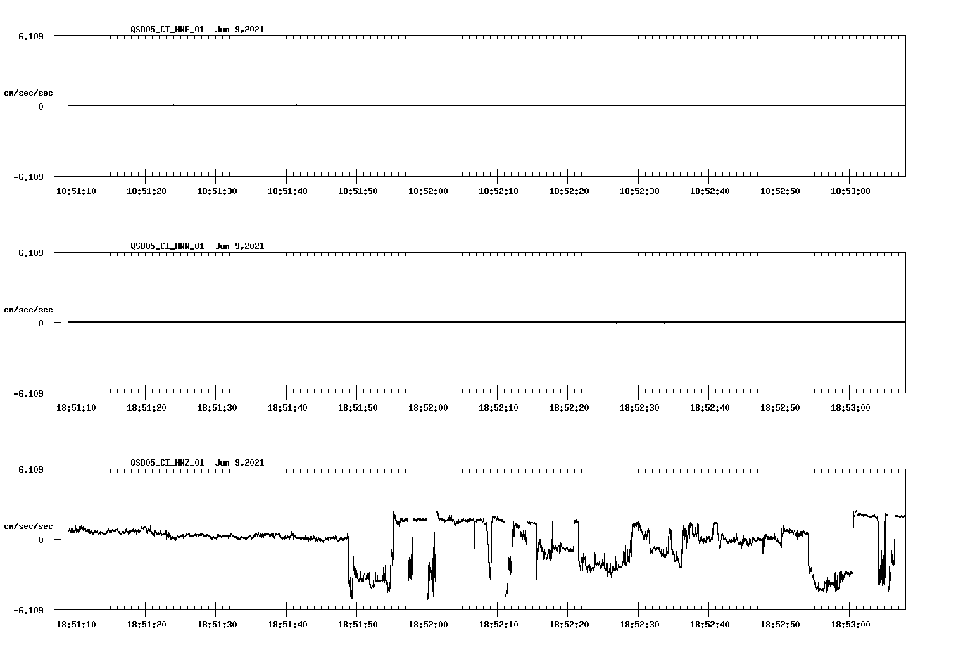Image resolution: width=956 pixels, height=650 pixels.
Task: Click the 18:53:00 time label under the HNZ plot
Action: click(850, 625)
